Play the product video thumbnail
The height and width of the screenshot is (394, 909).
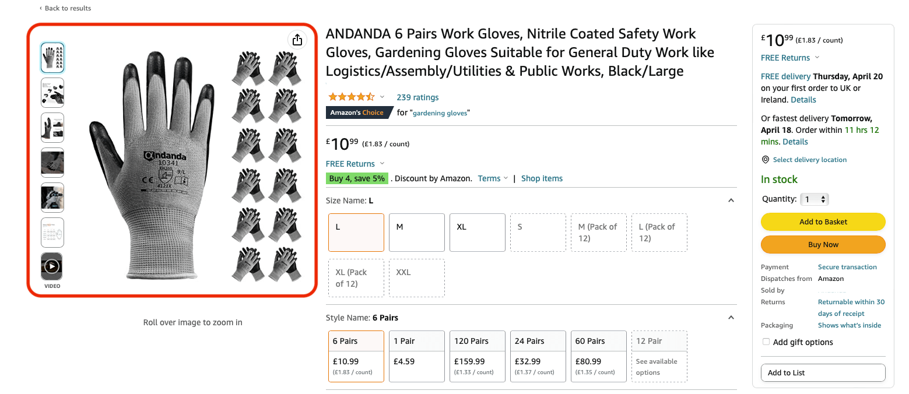pyautogui.click(x=52, y=266)
